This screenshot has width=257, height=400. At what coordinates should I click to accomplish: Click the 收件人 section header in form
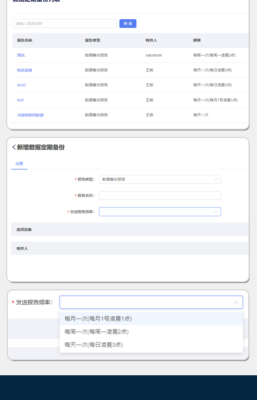[x=22, y=248]
